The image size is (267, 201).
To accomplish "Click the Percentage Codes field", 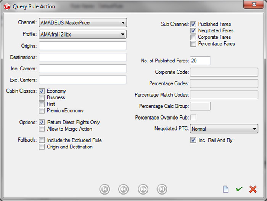I will (x=224, y=83).
